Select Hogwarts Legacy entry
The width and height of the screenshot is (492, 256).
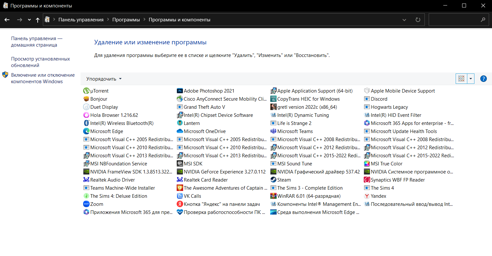[x=386, y=107]
